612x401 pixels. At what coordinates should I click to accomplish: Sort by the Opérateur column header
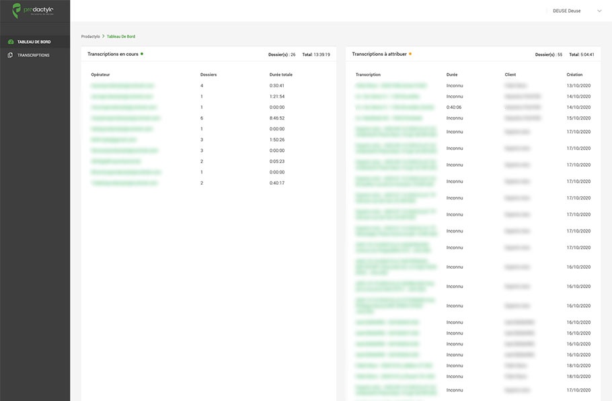click(x=100, y=75)
